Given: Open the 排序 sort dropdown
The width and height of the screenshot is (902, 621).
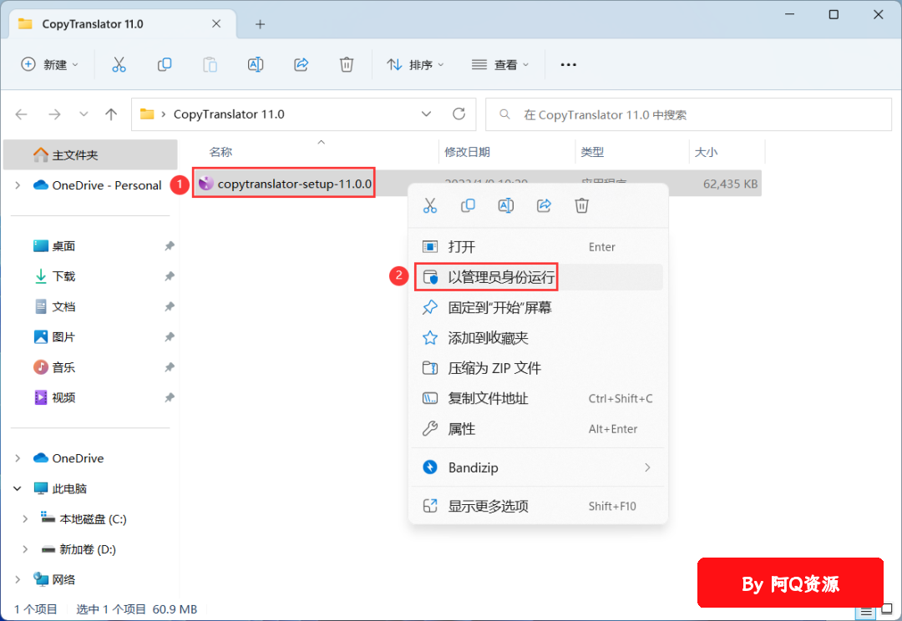Looking at the screenshot, I should [415, 64].
